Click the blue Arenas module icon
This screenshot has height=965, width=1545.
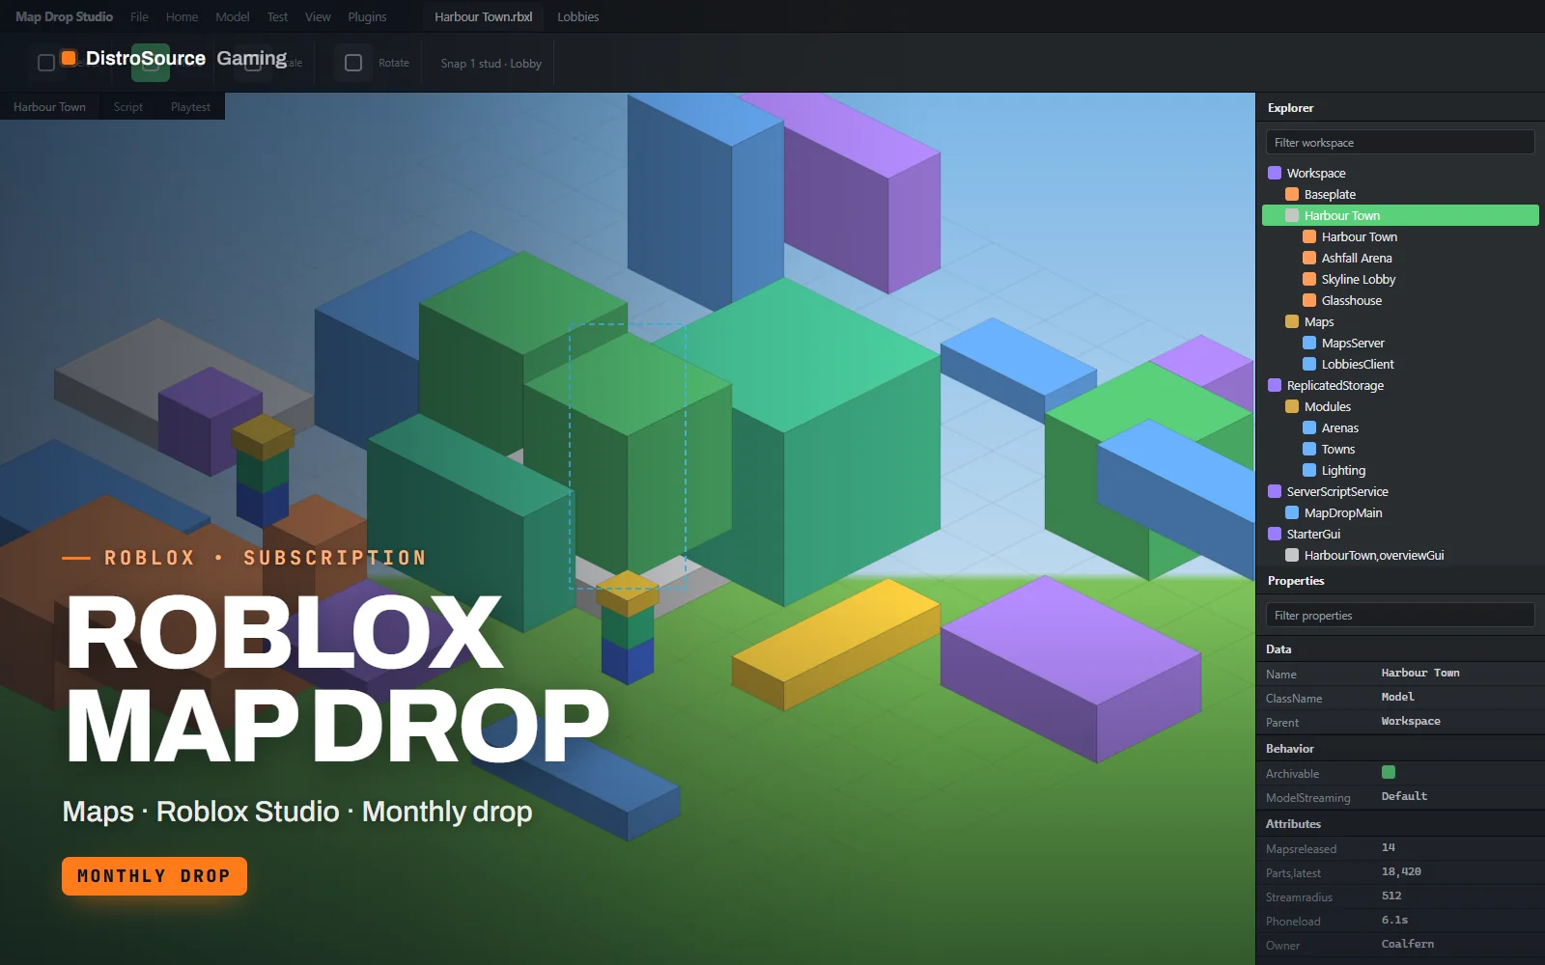(x=1309, y=427)
